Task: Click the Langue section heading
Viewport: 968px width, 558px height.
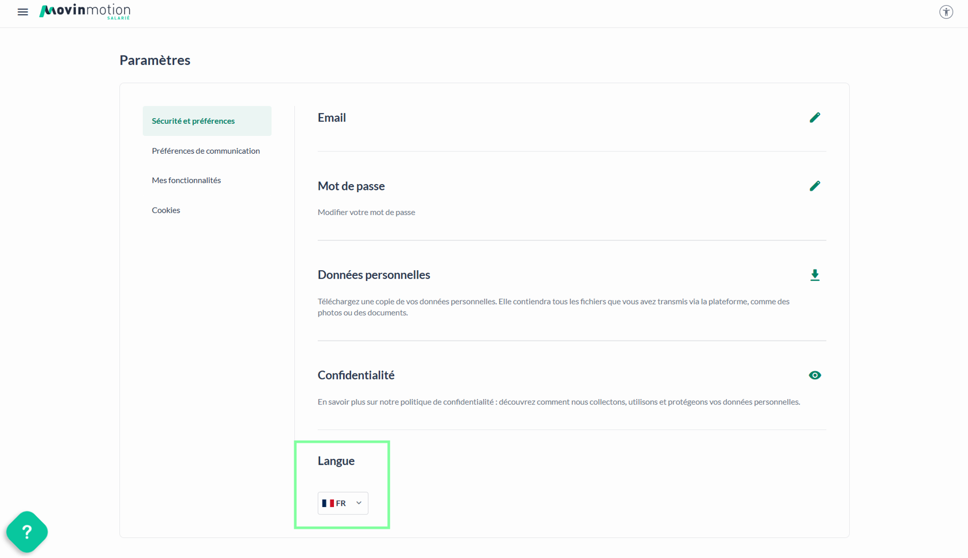Action: (336, 461)
